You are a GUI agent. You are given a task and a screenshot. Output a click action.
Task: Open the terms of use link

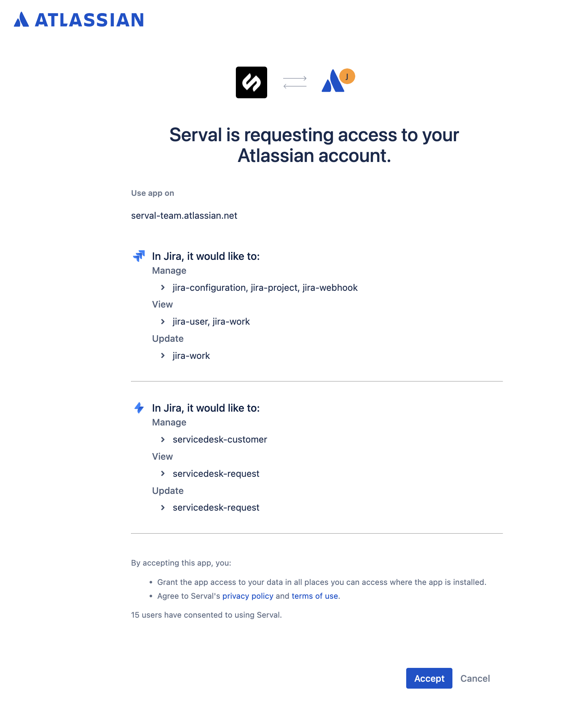(314, 596)
